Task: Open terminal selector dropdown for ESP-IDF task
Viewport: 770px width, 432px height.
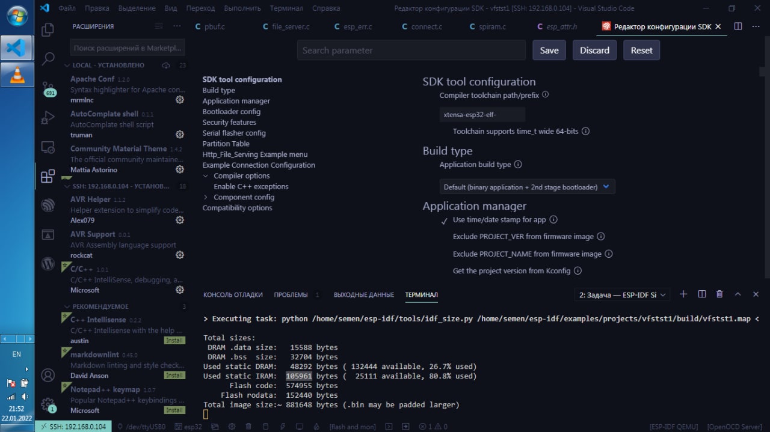Action: 622,295
